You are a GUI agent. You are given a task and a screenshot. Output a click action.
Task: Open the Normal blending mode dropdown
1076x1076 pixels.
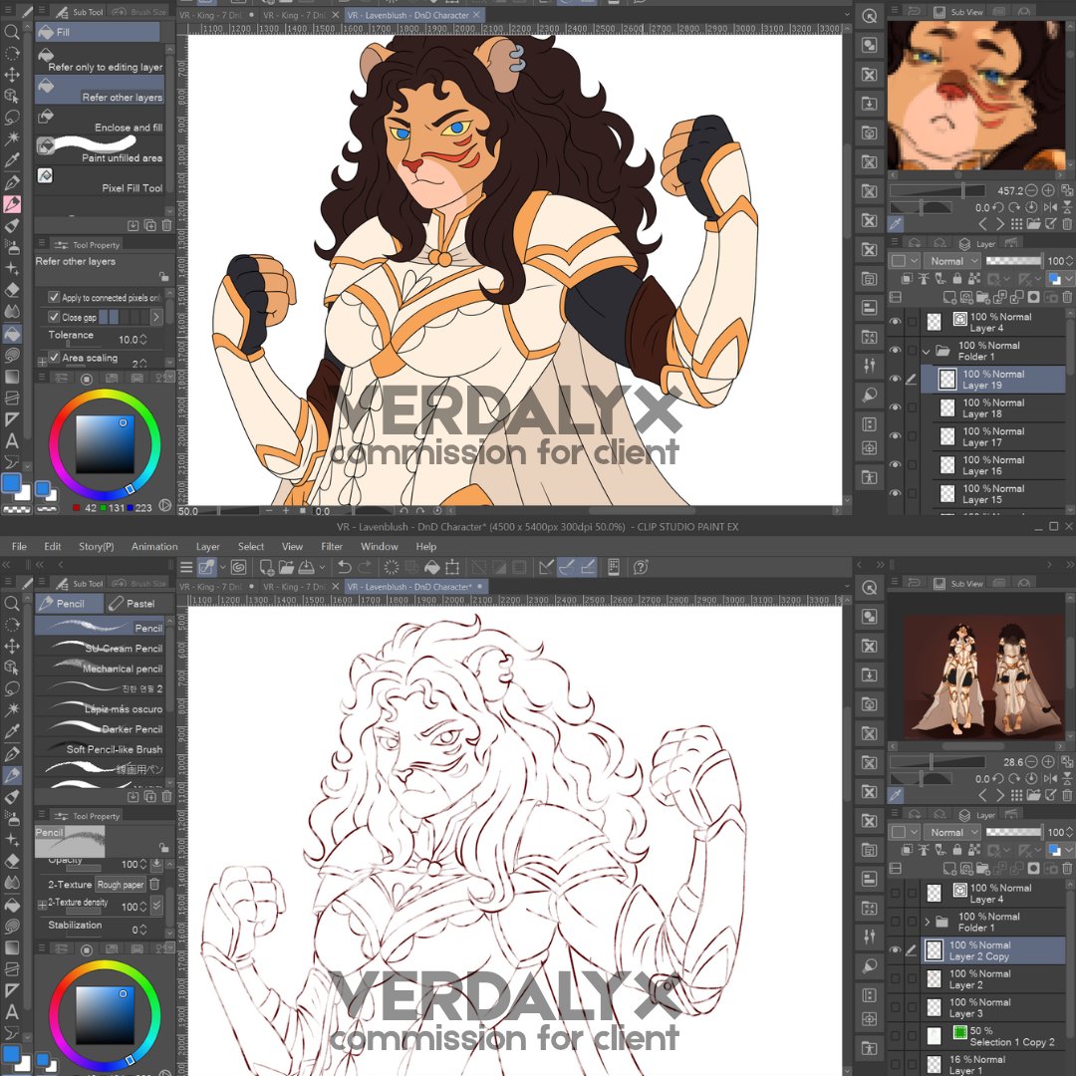951,260
